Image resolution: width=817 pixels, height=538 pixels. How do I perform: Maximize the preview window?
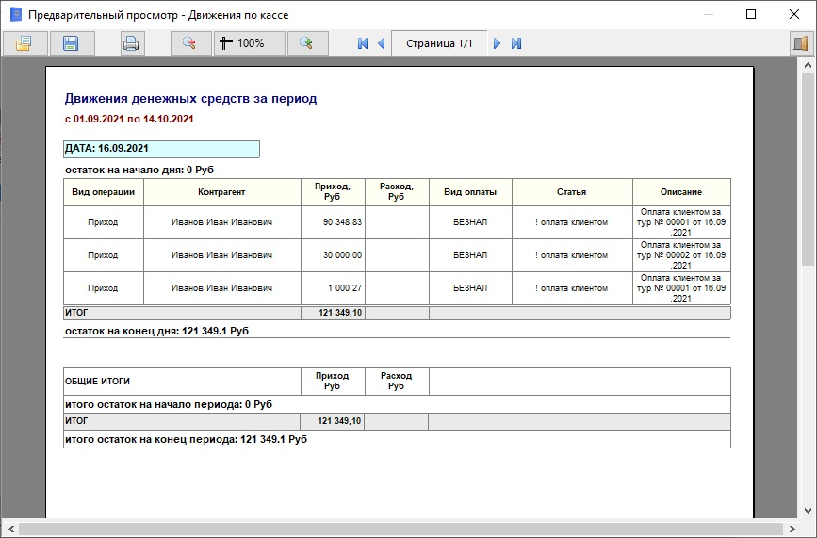[x=751, y=15]
